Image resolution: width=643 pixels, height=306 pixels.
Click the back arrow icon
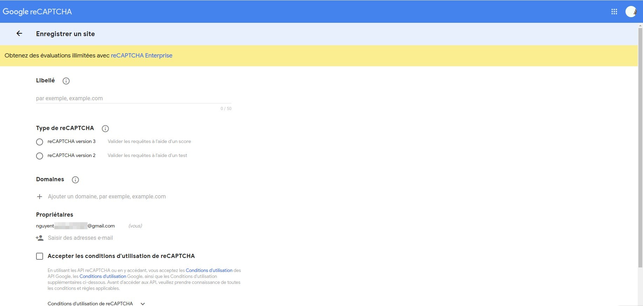click(x=19, y=34)
